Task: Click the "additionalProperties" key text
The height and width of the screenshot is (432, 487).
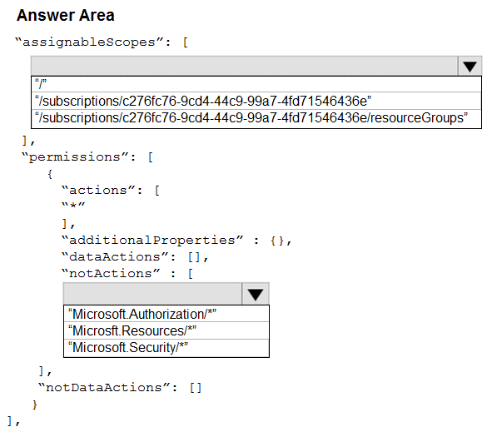Action: pyautogui.click(x=152, y=240)
